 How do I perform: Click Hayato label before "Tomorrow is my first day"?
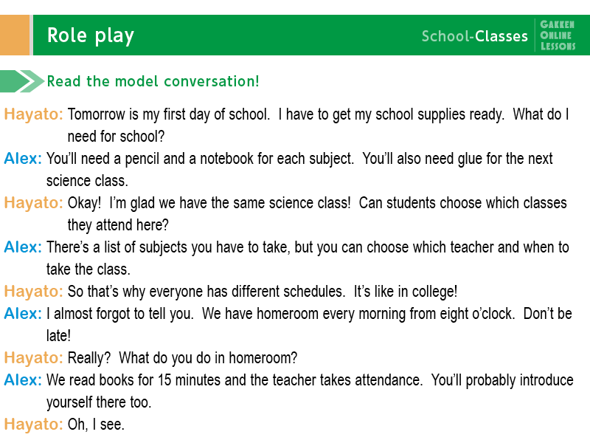pyautogui.click(x=33, y=115)
